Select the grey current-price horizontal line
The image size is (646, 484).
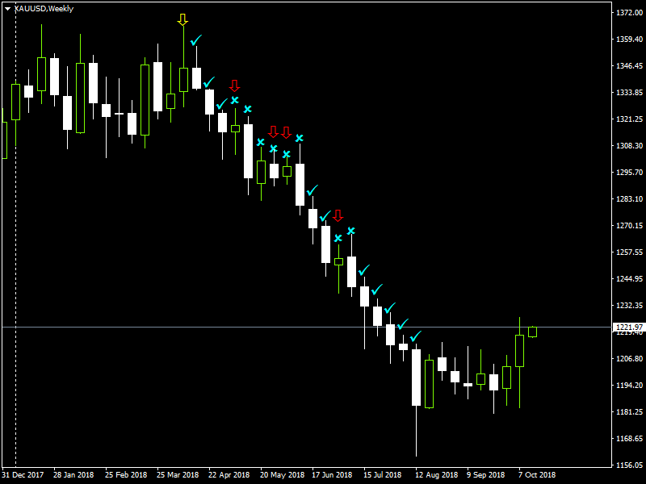[x=307, y=328]
